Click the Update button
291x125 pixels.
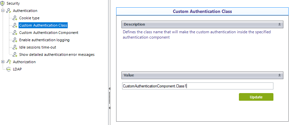(256, 97)
